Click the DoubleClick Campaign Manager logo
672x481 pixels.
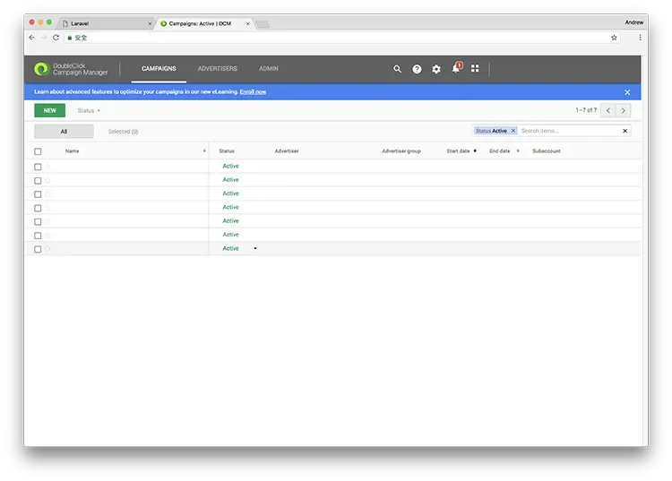point(70,69)
